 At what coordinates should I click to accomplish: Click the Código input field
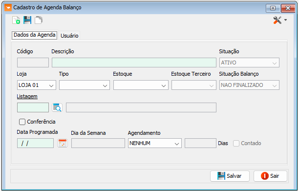click(x=33, y=63)
